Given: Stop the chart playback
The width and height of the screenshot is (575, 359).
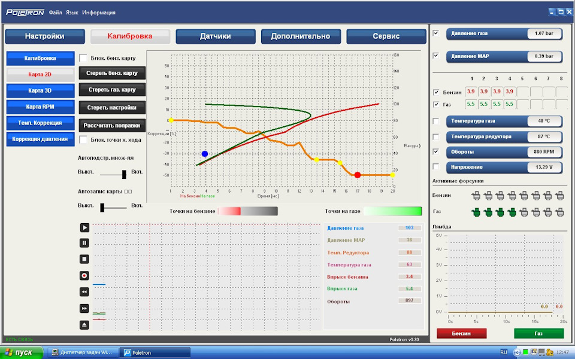Looking at the screenshot, I should click(84, 259).
